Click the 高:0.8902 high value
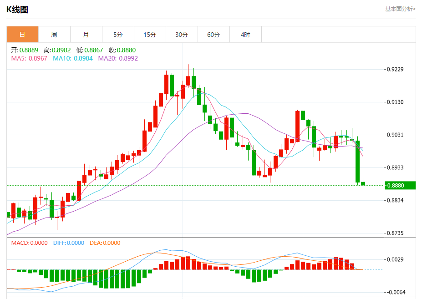 click(x=57, y=50)
